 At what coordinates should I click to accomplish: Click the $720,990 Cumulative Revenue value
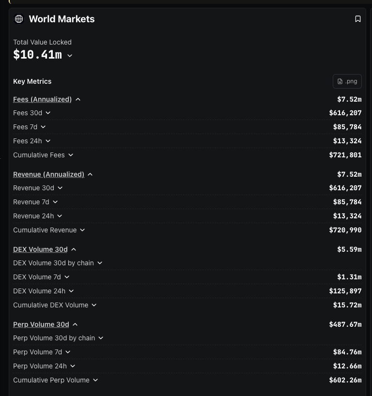345,230
